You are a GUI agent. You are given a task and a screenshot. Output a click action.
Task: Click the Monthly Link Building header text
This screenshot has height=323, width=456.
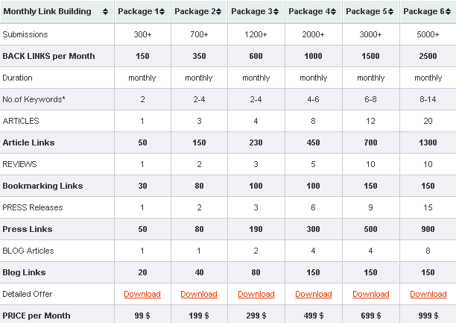point(48,12)
